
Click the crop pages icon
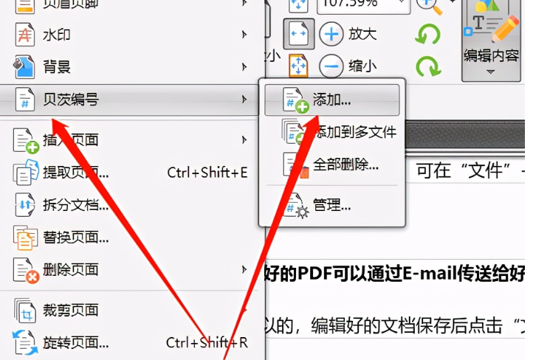(x=25, y=311)
